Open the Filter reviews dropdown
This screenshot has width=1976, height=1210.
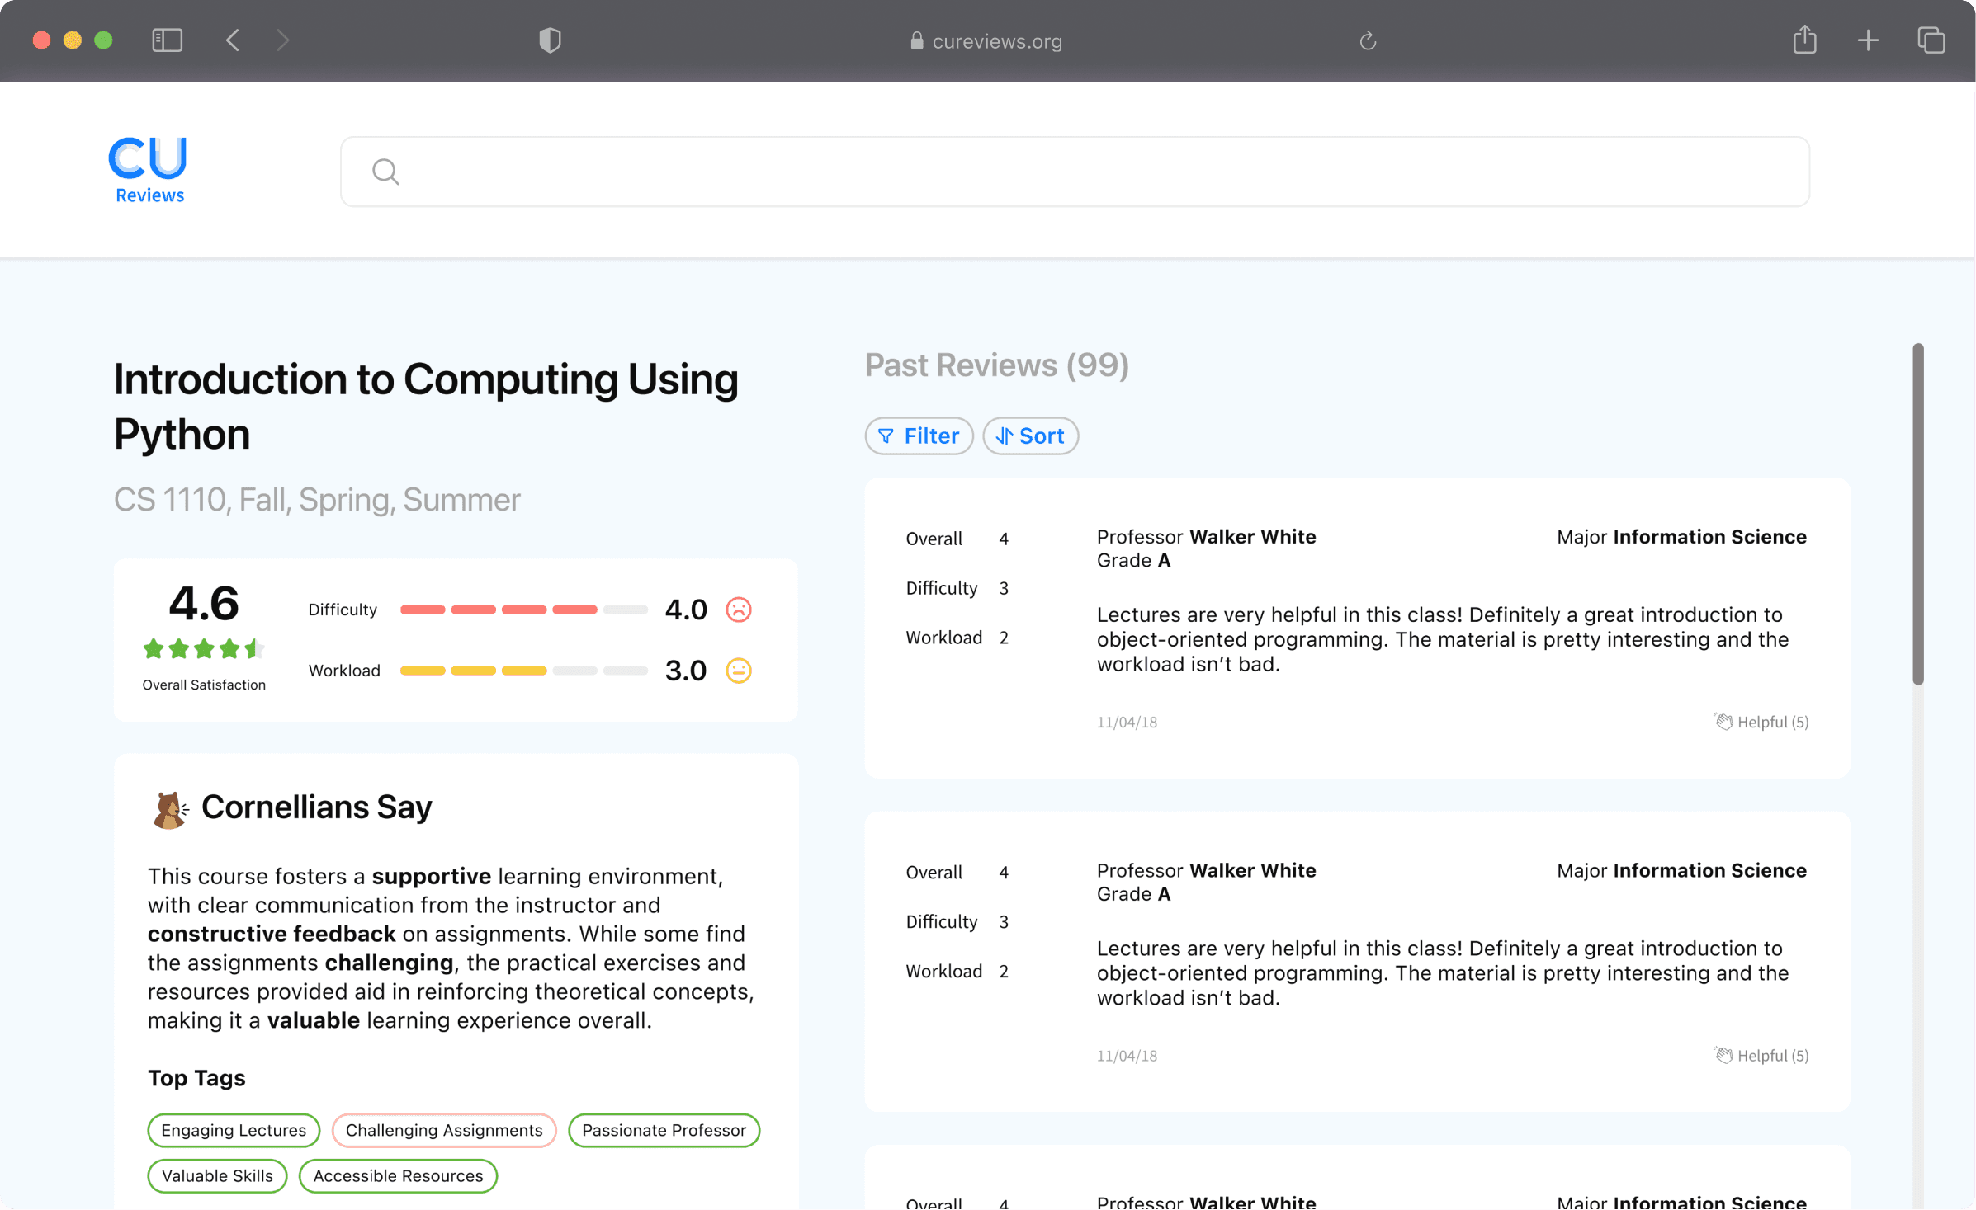[x=919, y=436]
